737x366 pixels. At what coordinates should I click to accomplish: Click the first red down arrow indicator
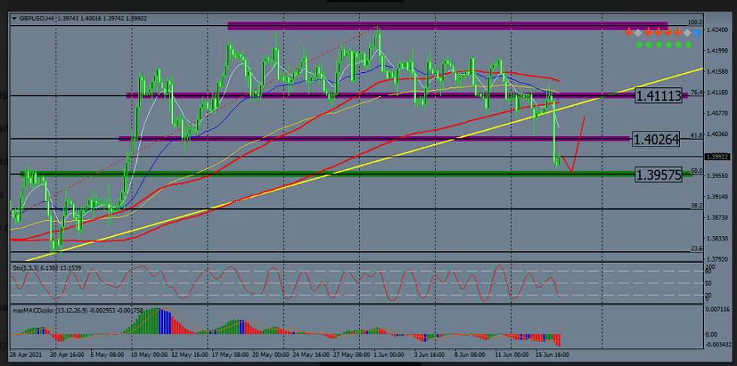click(x=629, y=33)
